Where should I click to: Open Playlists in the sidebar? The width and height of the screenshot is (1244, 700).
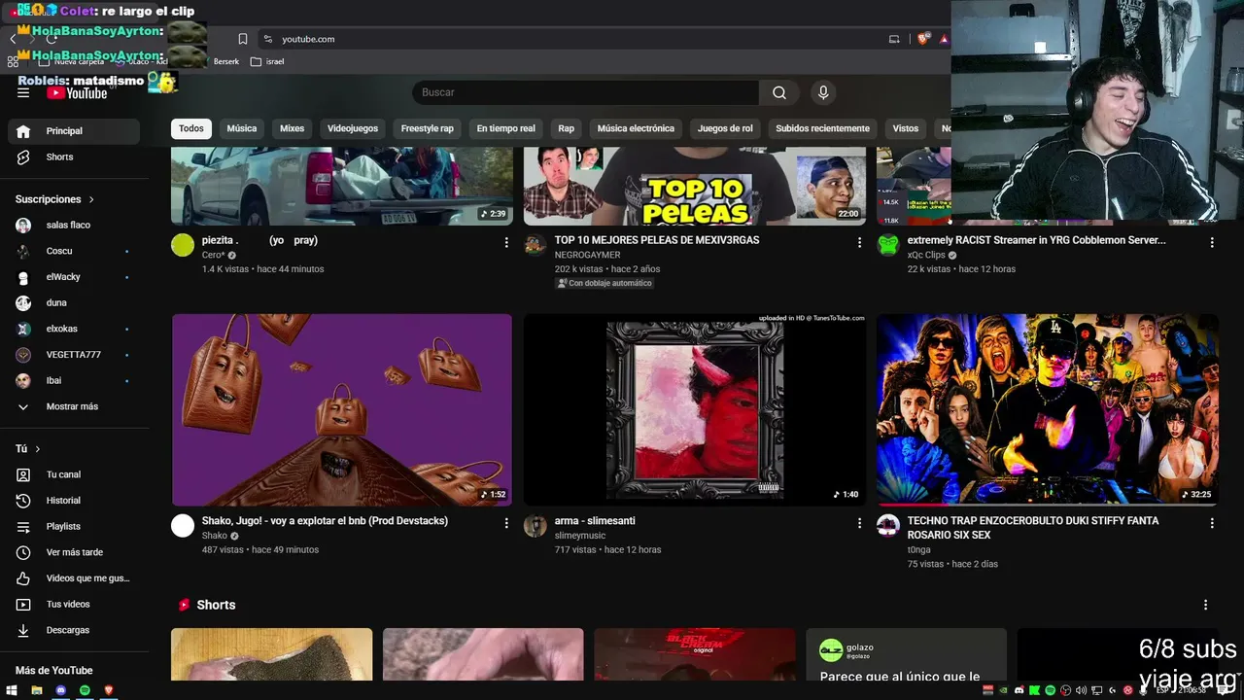74,527
